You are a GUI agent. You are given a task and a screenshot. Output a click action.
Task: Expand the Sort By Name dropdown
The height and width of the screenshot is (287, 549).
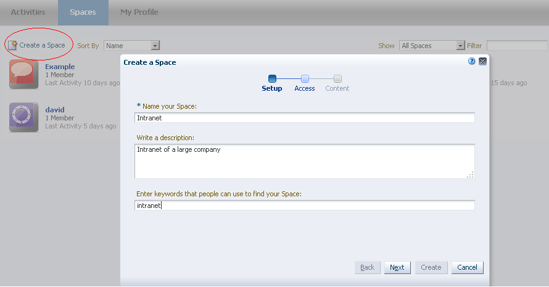coord(155,46)
